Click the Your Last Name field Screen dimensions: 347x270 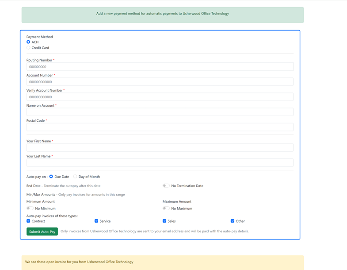160,162
